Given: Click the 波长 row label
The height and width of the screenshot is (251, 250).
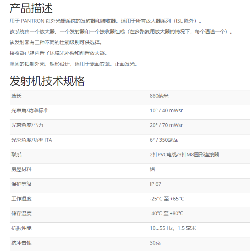Looking at the screenshot, I should [x=16, y=96].
